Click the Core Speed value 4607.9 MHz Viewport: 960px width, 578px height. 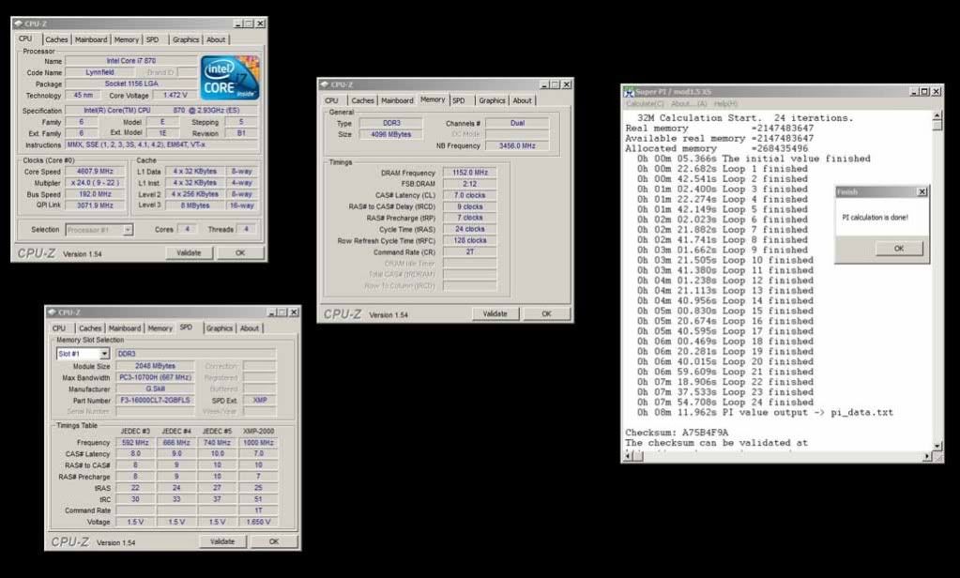click(95, 172)
